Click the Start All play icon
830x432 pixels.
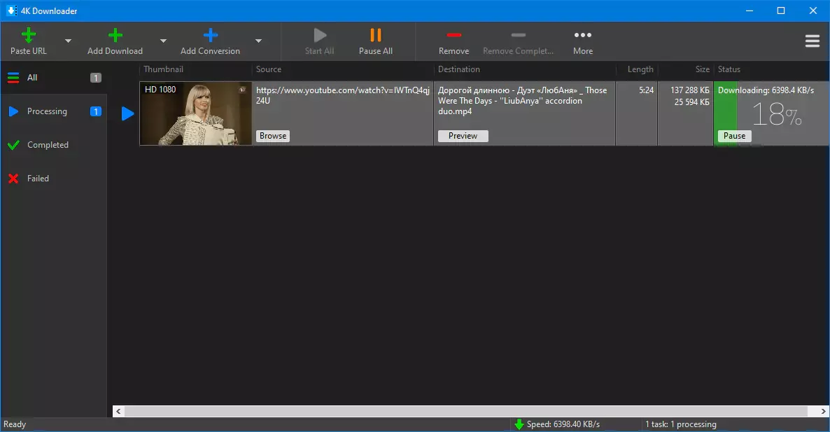320,36
